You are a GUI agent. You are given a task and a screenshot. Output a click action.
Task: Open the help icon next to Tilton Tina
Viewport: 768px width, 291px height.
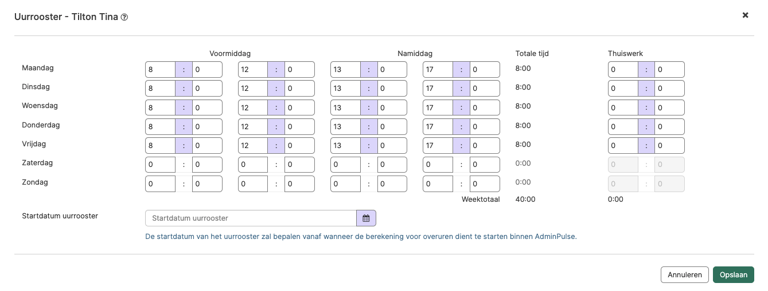pyautogui.click(x=124, y=17)
